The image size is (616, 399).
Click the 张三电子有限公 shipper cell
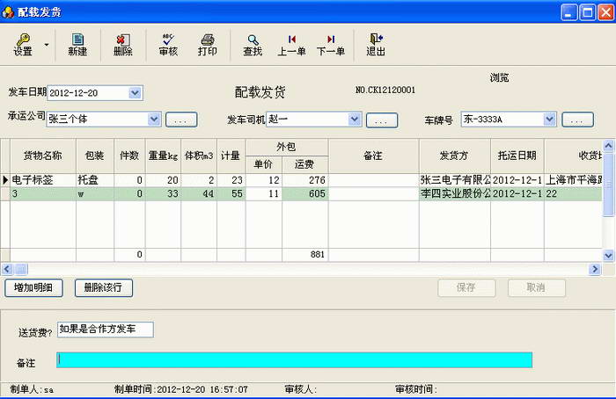[x=455, y=180]
